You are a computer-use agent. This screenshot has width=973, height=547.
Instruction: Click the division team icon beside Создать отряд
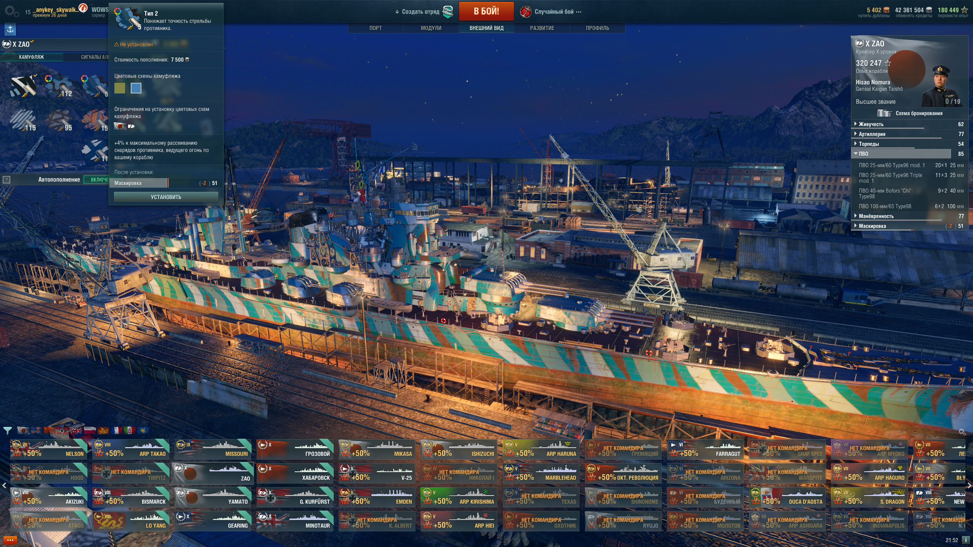click(448, 11)
